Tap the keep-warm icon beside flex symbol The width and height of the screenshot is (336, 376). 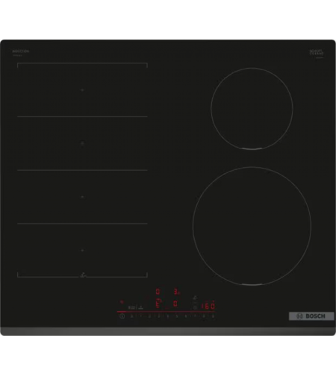(x=140, y=307)
